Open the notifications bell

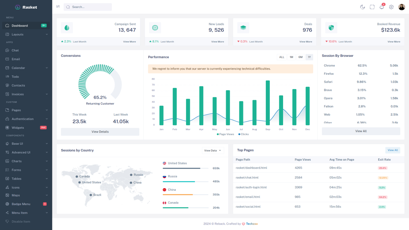[x=382, y=7]
